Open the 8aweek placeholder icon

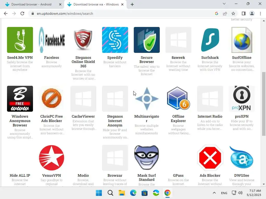(x=178, y=40)
